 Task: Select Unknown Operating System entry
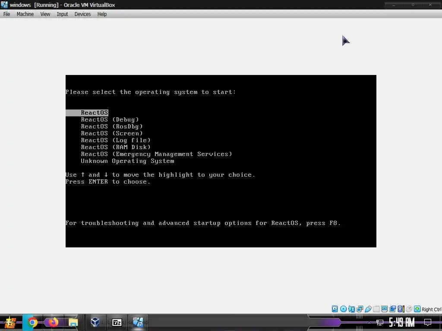127,161
